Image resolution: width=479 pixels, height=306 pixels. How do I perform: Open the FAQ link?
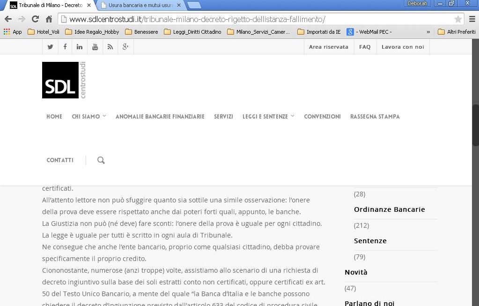click(365, 47)
